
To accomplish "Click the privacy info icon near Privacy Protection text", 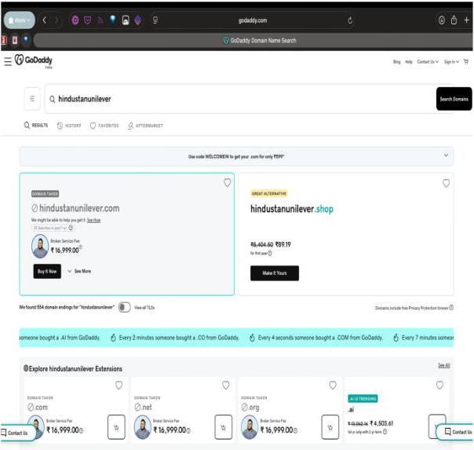I will [451, 307].
